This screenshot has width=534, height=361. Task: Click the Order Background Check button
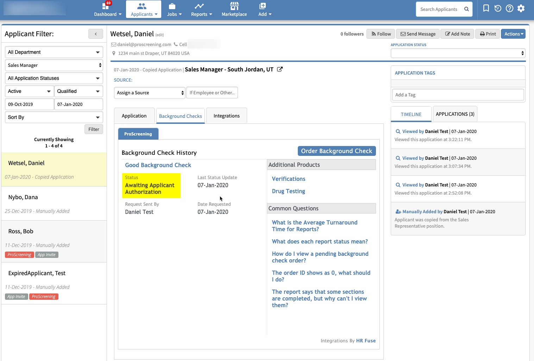(337, 151)
